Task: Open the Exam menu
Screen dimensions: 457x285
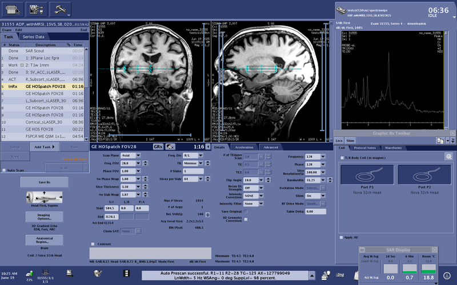Action: pos(7,30)
